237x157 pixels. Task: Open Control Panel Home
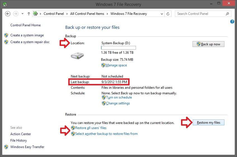coord(25,25)
